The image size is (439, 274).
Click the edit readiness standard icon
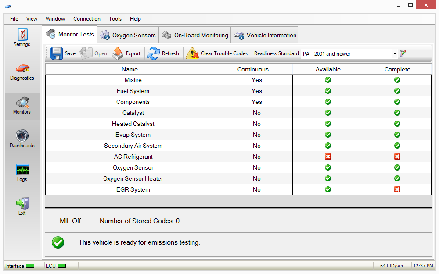pyautogui.click(x=403, y=53)
